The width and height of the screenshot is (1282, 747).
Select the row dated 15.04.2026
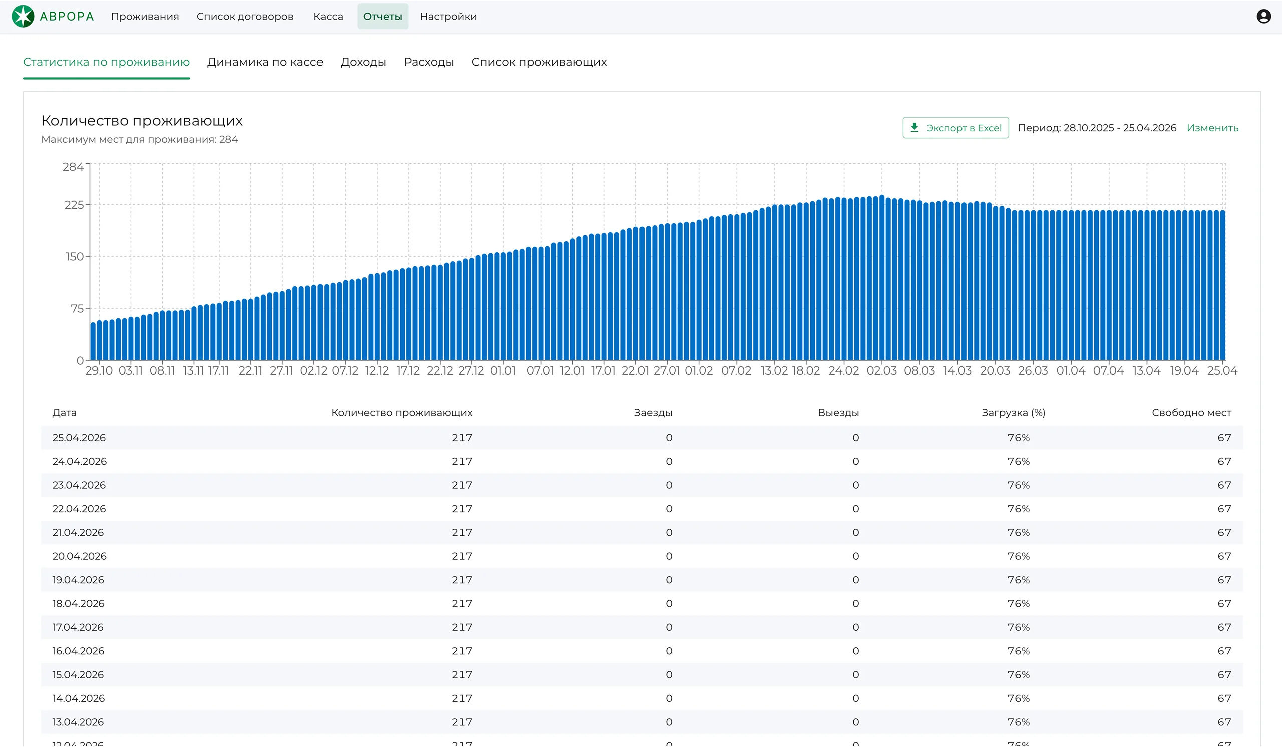[642, 675]
